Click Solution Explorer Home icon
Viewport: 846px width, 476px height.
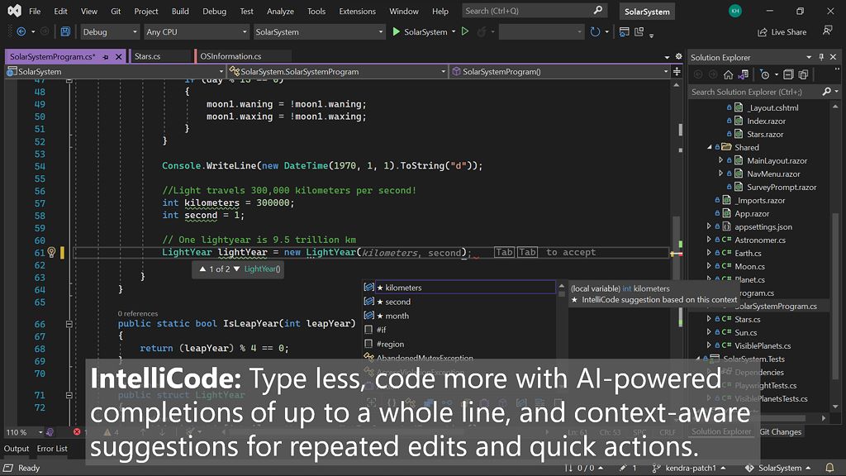tap(729, 74)
